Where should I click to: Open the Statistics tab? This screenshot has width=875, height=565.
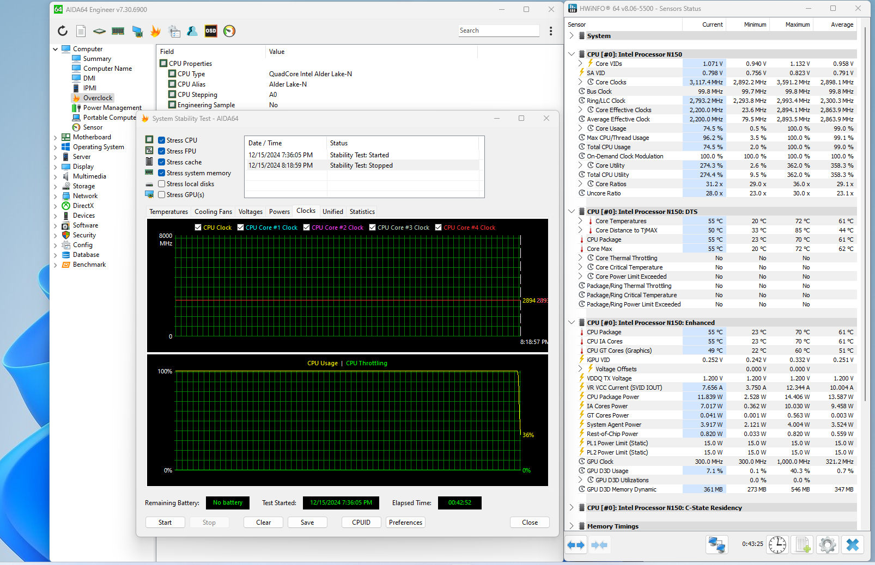tap(362, 212)
